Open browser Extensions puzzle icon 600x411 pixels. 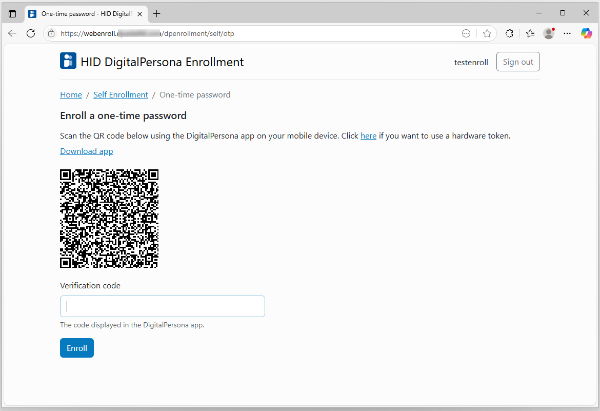coord(509,33)
